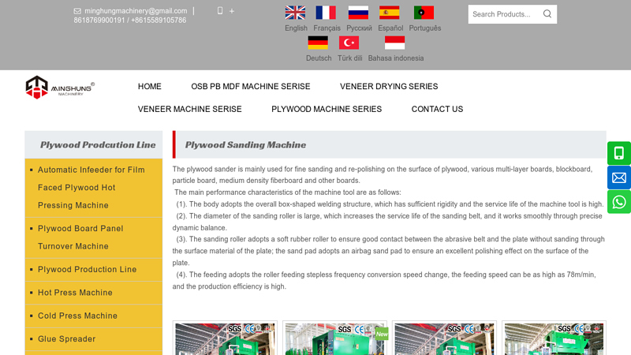Click the search magnifier icon
The image size is (631, 355).
[x=547, y=14]
